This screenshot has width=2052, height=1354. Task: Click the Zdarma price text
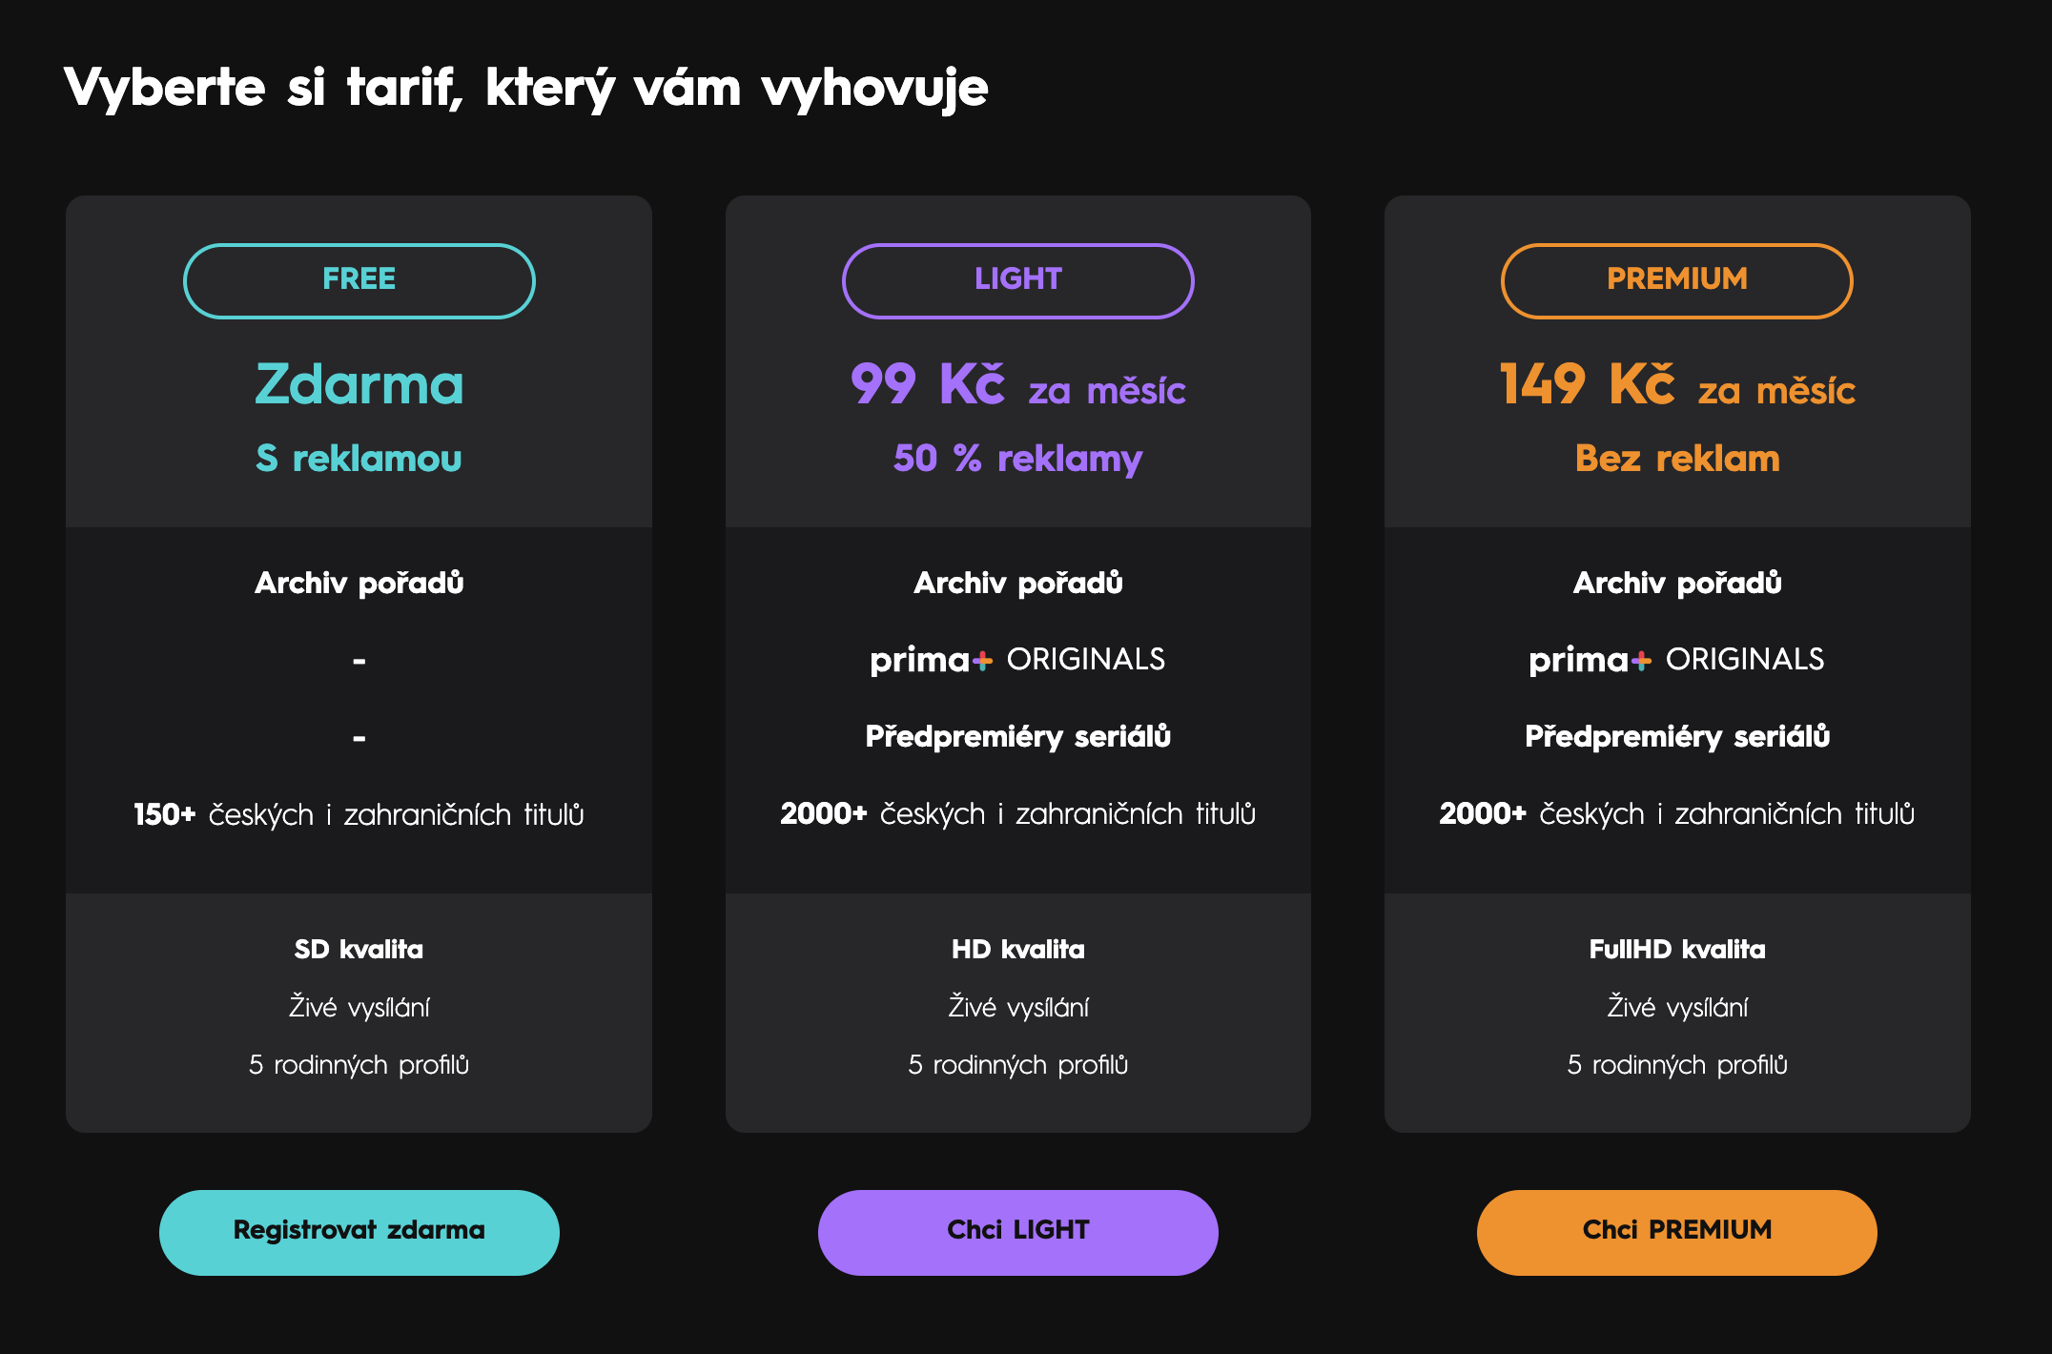(x=359, y=384)
